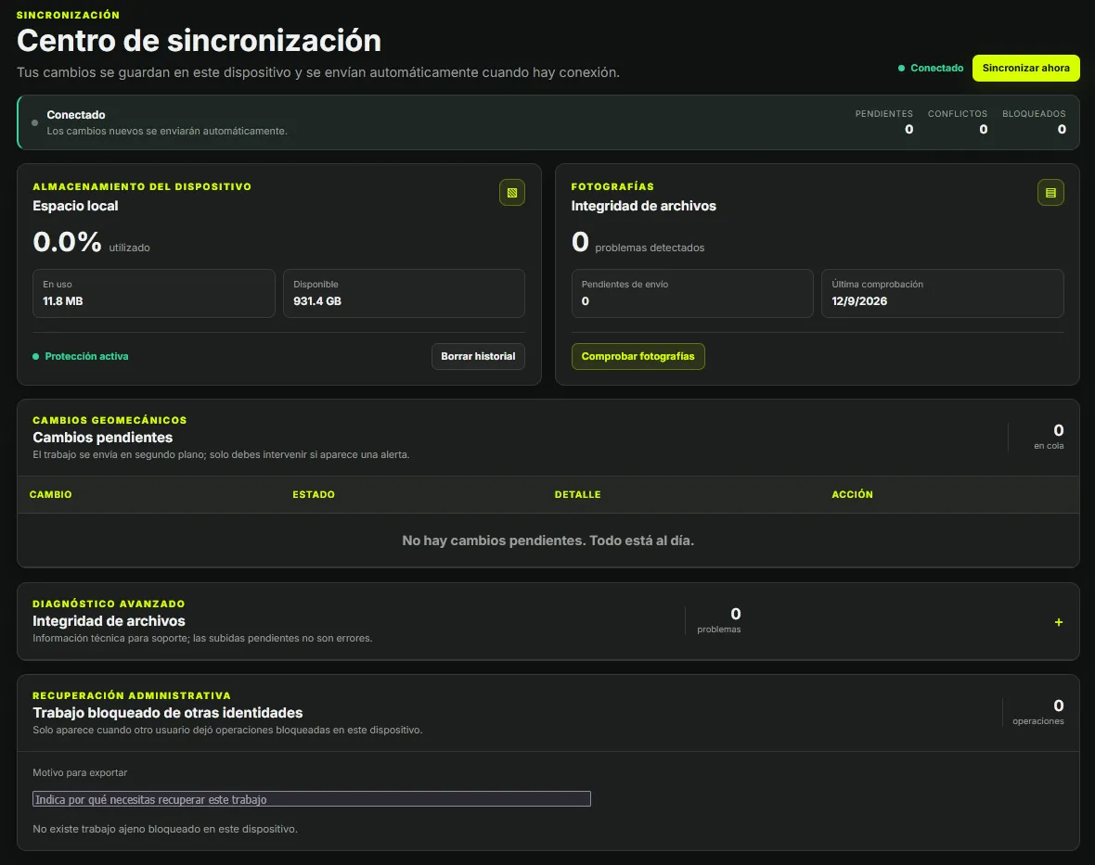Click Sincronizar ahora button
Viewport: 1095px width, 865px height.
(1025, 68)
